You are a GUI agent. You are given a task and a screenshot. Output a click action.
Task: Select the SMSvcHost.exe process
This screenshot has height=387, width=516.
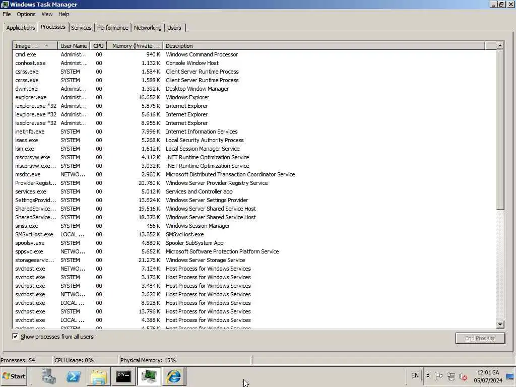click(254, 234)
